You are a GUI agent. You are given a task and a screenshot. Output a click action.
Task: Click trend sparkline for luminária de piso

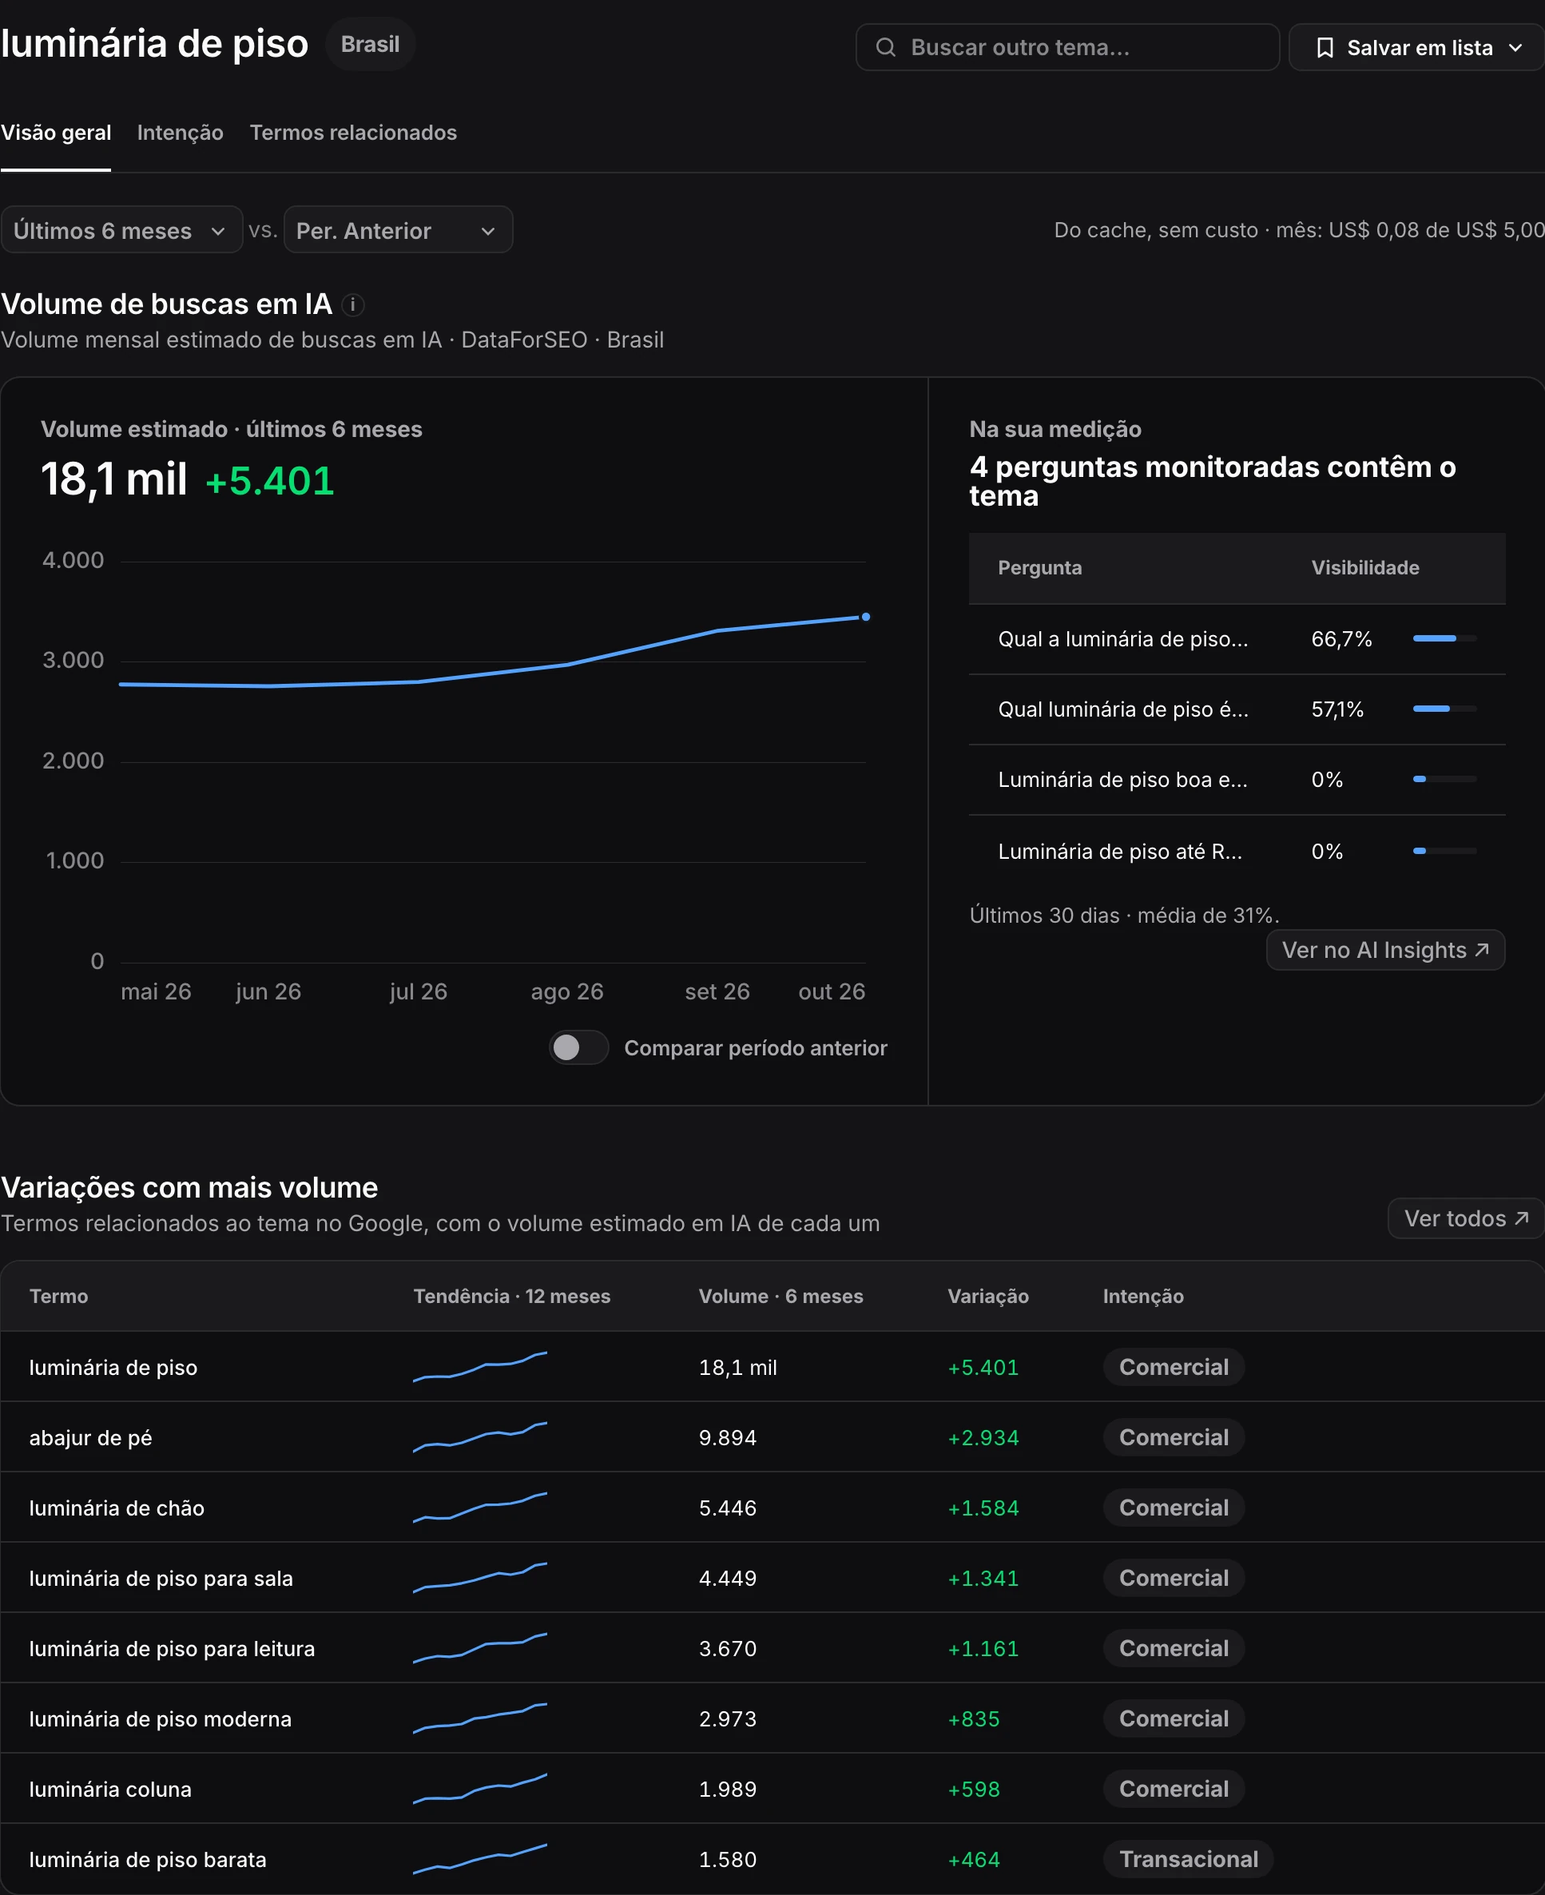coord(479,1366)
